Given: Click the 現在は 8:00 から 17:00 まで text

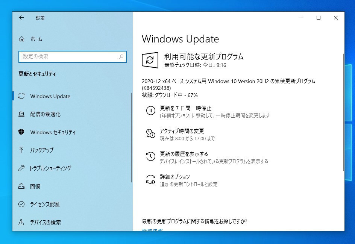Looking at the screenshot, I should (x=187, y=138).
